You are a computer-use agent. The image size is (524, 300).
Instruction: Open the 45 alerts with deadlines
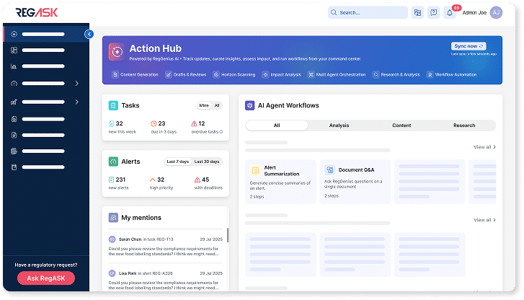pyautogui.click(x=208, y=183)
